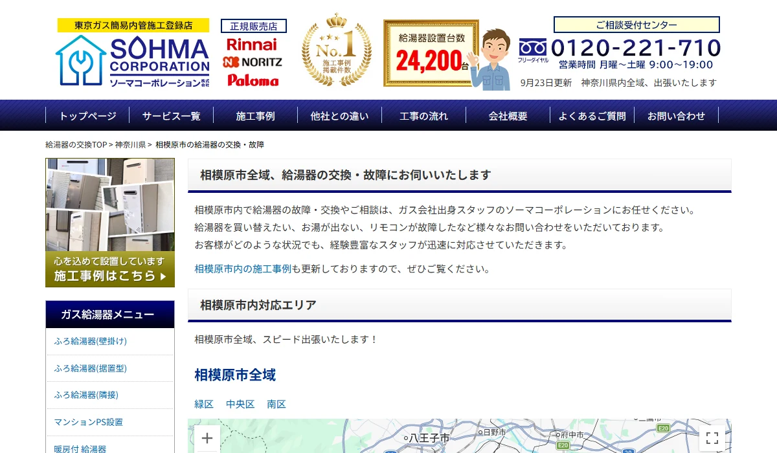Click the 東京ガス簡易内管施工登録店 yellow label
777x453 pixels.
(133, 25)
